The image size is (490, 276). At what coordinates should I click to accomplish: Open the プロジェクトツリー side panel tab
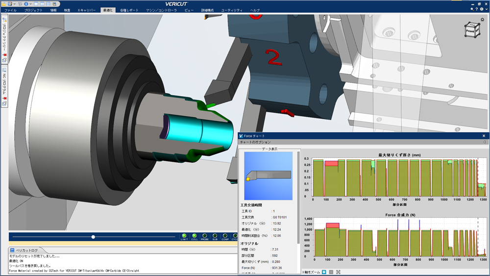[x=4, y=39]
